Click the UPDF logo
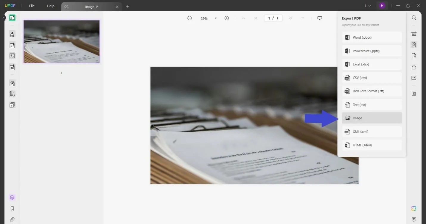 coord(10,6)
